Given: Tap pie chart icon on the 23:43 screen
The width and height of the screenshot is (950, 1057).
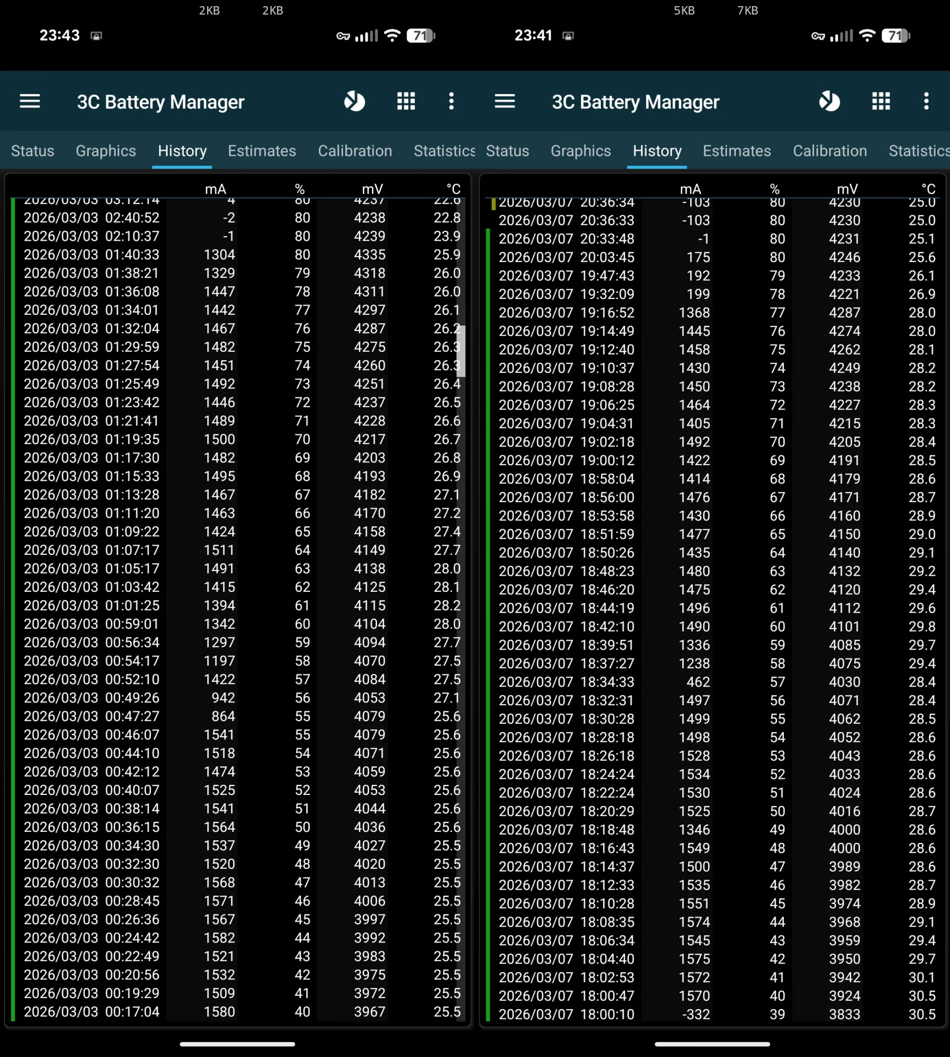Looking at the screenshot, I should pos(354,101).
